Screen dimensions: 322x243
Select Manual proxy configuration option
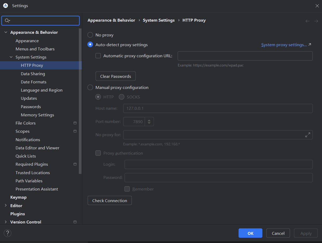tap(90, 87)
